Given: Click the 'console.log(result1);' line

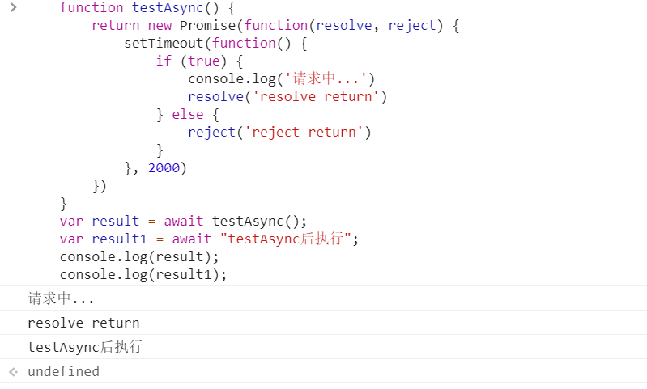Looking at the screenshot, I should [x=143, y=274].
